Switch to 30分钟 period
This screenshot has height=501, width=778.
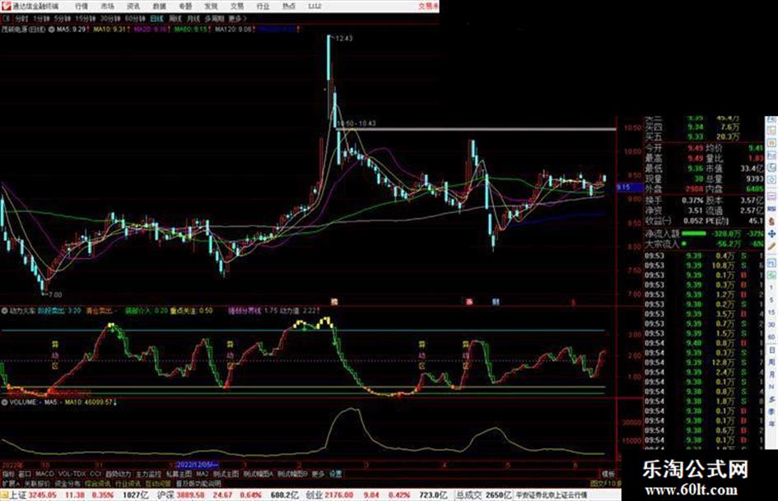coord(110,19)
